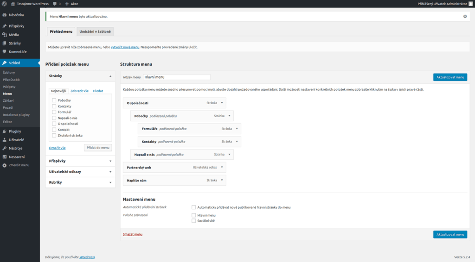This screenshot has height=262, width=475.
Task: Open Pluginy icon in sidebar
Action: point(5,131)
